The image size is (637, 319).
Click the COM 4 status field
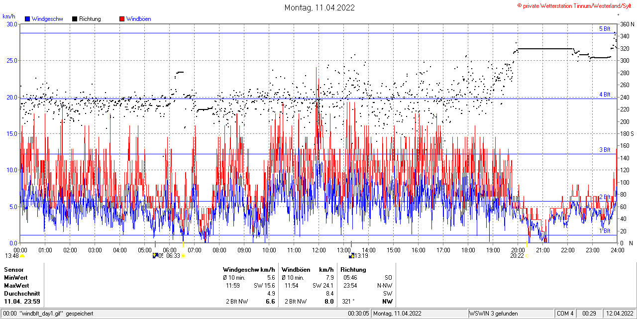coord(565,314)
